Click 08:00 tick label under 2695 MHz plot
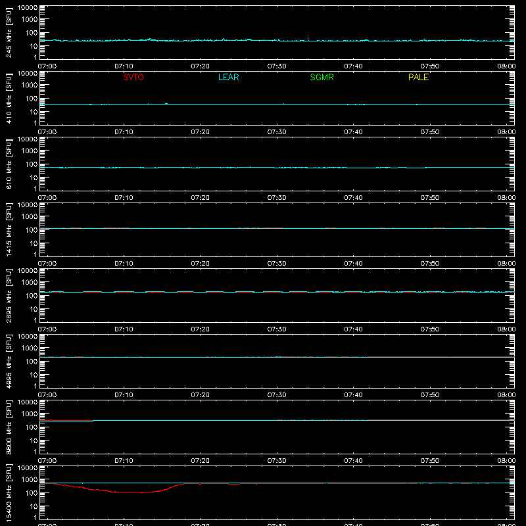Image resolution: width=526 pixels, height=526 pixels. [x=506, y=329]
